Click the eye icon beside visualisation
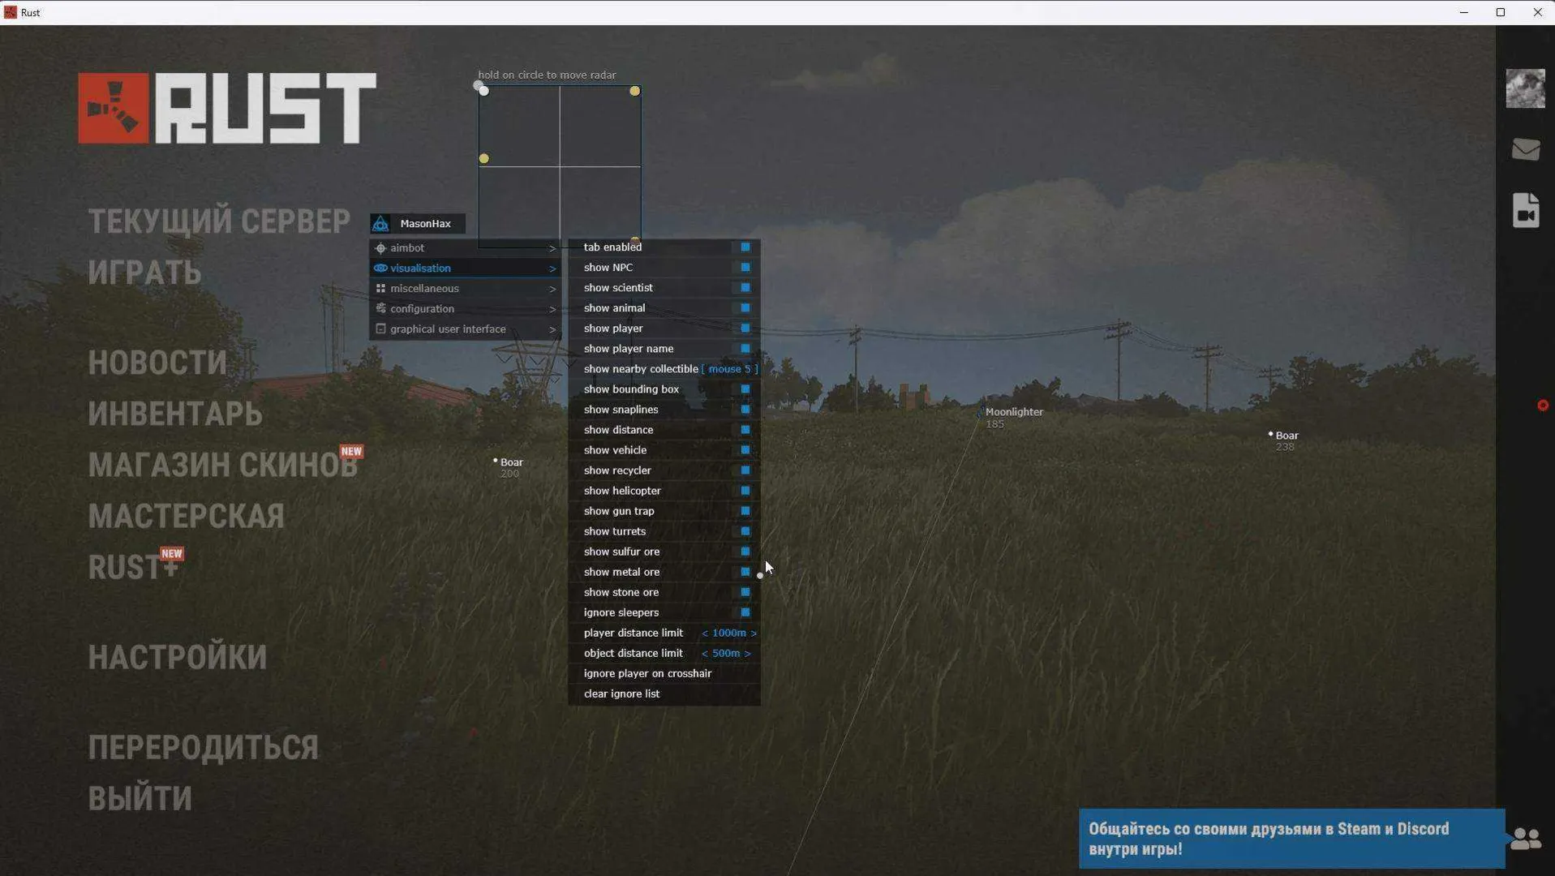 point(380,268)
